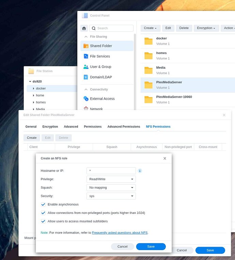Switch to the Permissions tab

pyautogui.click(x=93, y=127)
